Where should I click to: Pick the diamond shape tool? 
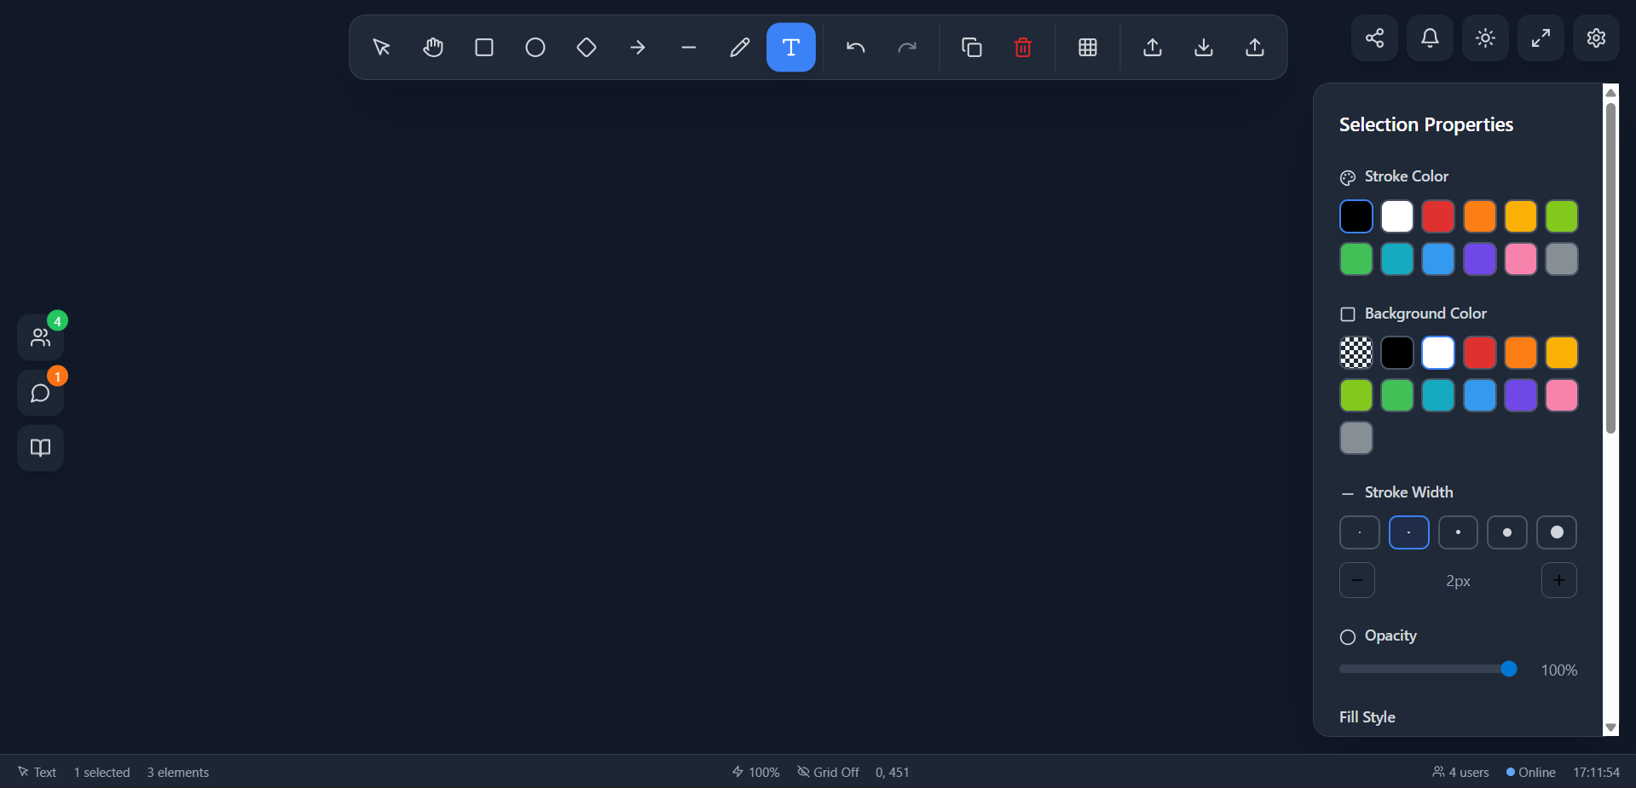[x=587, y=48]
